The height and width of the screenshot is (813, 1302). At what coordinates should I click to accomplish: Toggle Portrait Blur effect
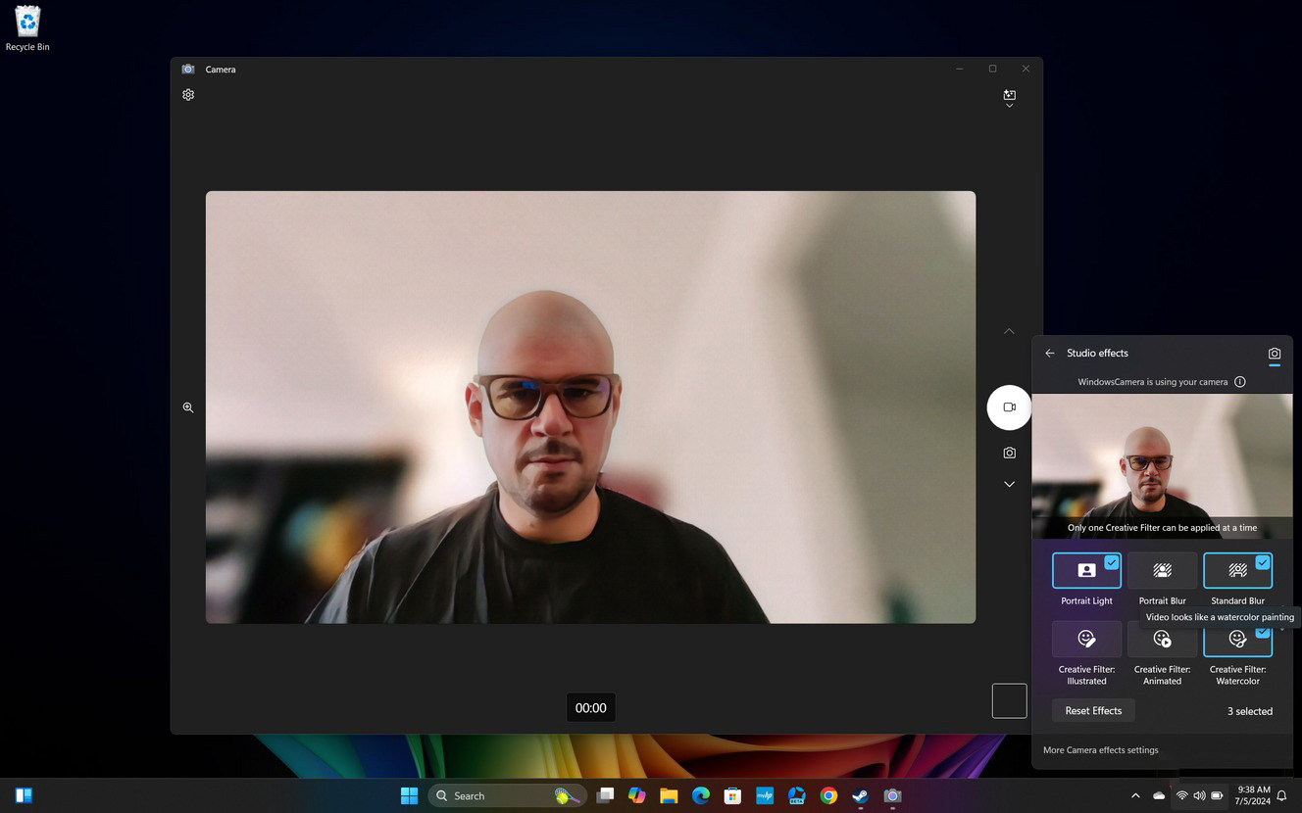(x=1162, y=570)
